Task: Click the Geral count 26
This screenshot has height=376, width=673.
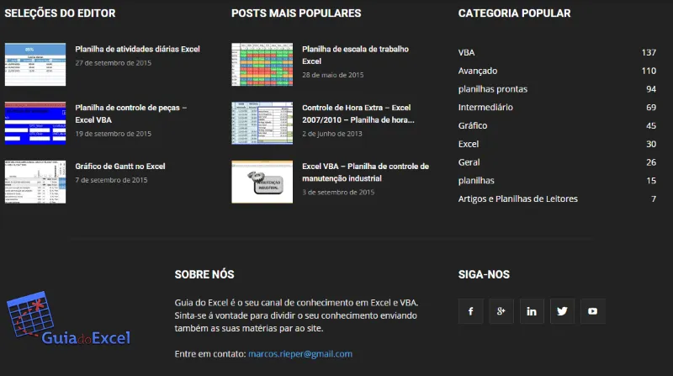Action: [x=651, y=162]
